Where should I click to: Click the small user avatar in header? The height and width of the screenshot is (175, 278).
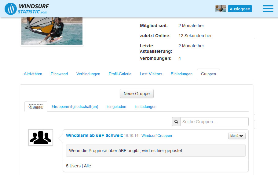coord(221,9)
